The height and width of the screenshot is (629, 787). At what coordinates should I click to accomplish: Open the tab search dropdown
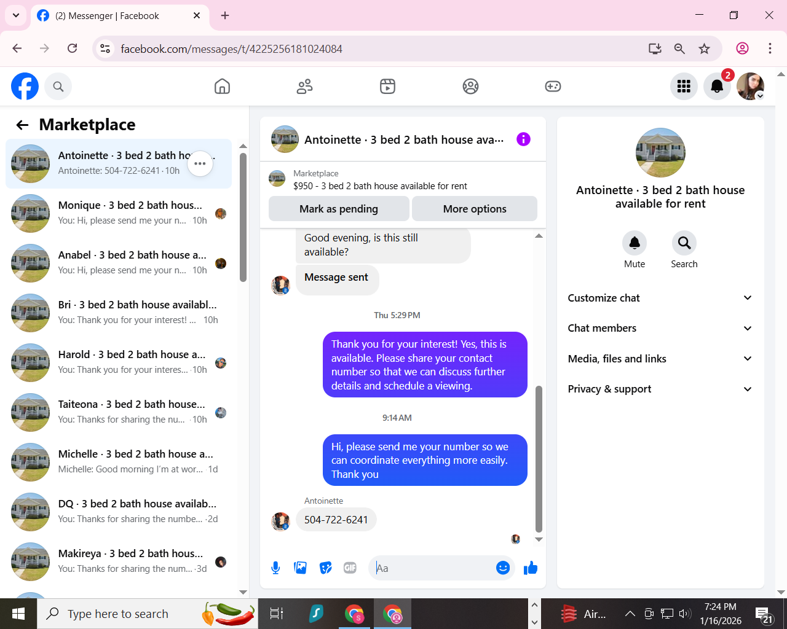click(16, 15)
